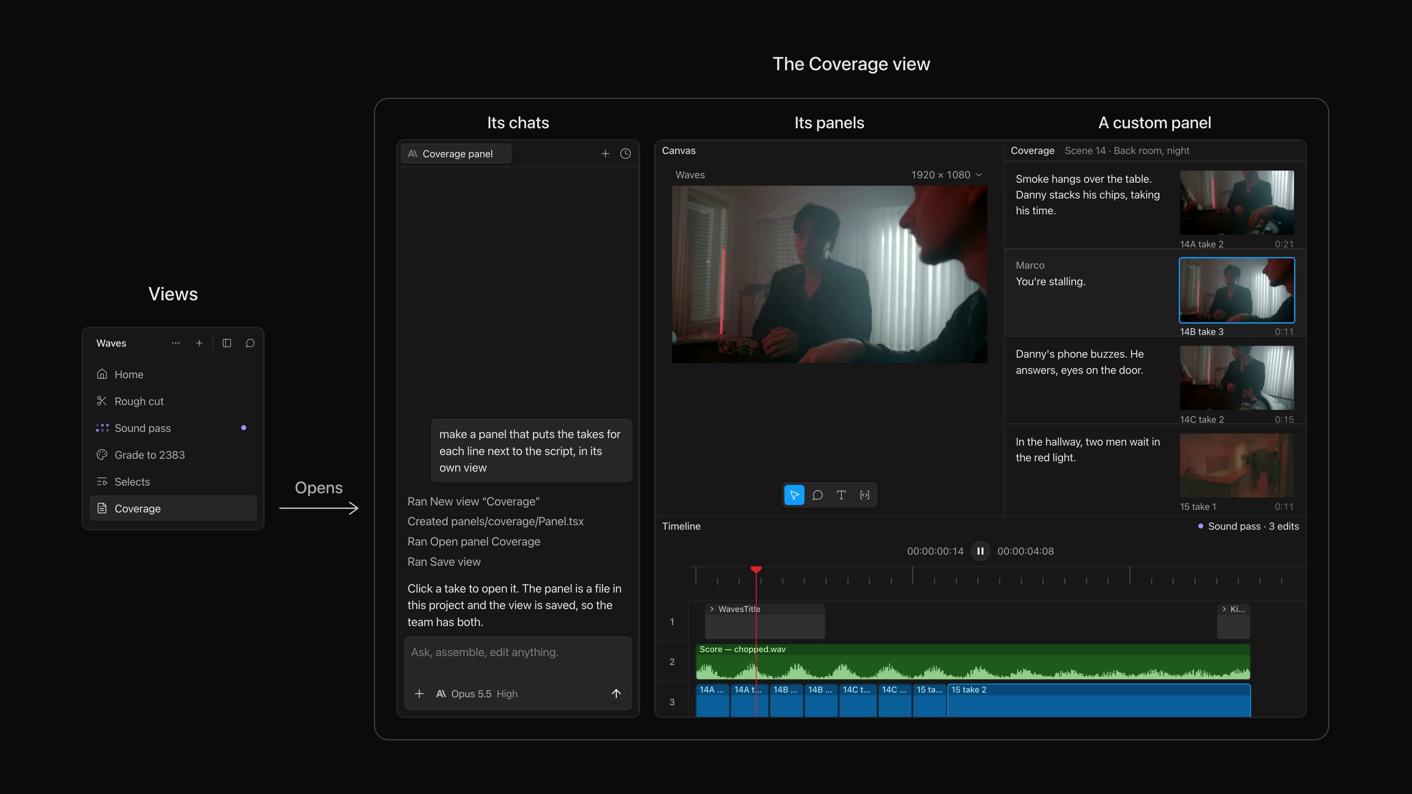Open the Rough cut view
1412x794 pixels.
click(173, 401)
